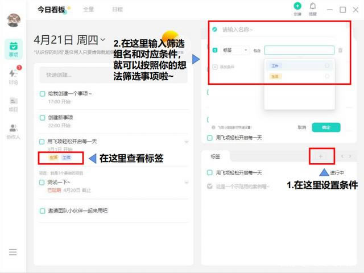The height and width of the screenshot is (273, 364).
Task: Uncheck the completed example item checkbox
Action: click(x=209, y=186)
